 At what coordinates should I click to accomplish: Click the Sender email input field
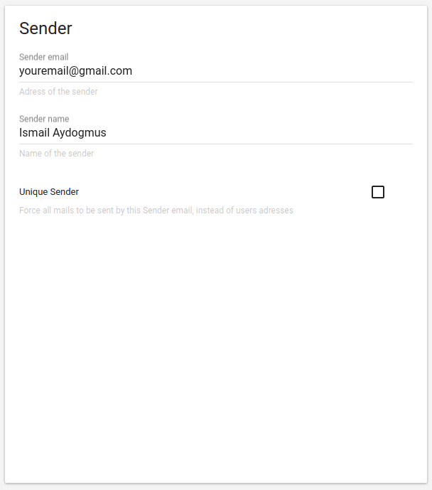click(216, 71)
